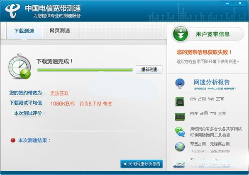
Task: Click the green download progress bar
Action: pos(85,70)
